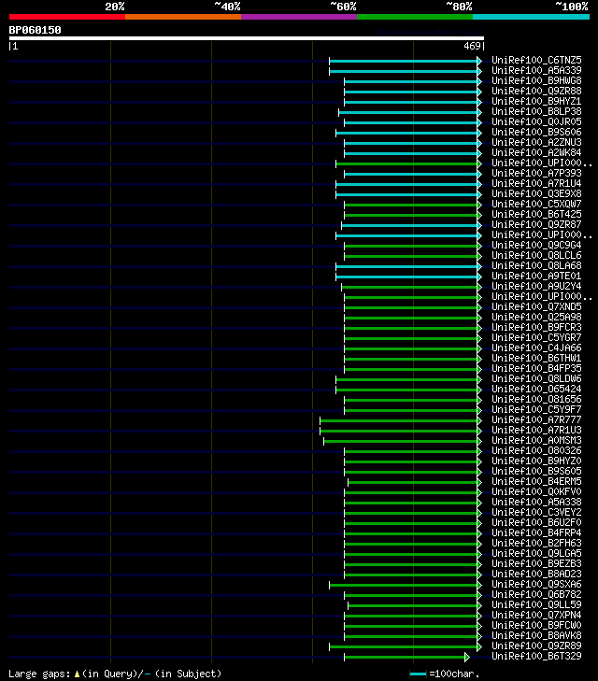Click label UniRef100_B6T425

(x=536, y=214)
